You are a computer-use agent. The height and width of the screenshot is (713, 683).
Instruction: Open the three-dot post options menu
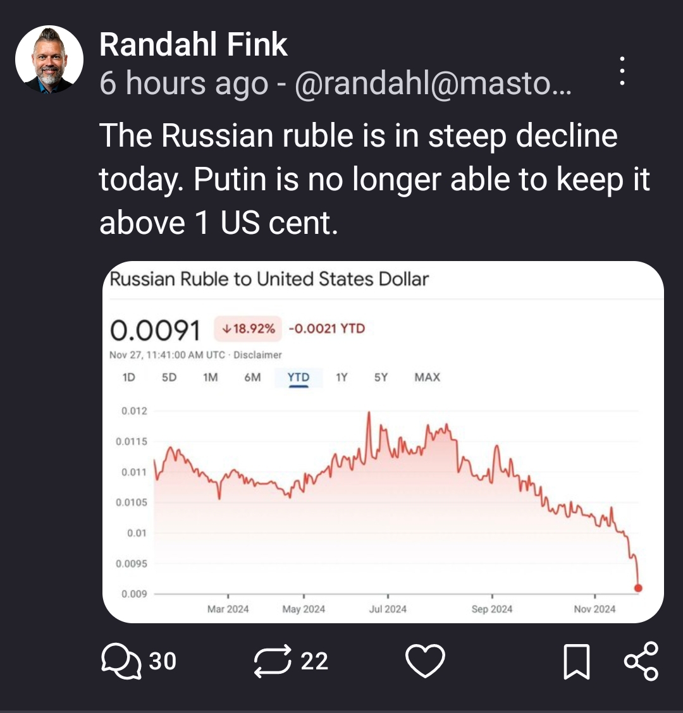tap(622, 71)
